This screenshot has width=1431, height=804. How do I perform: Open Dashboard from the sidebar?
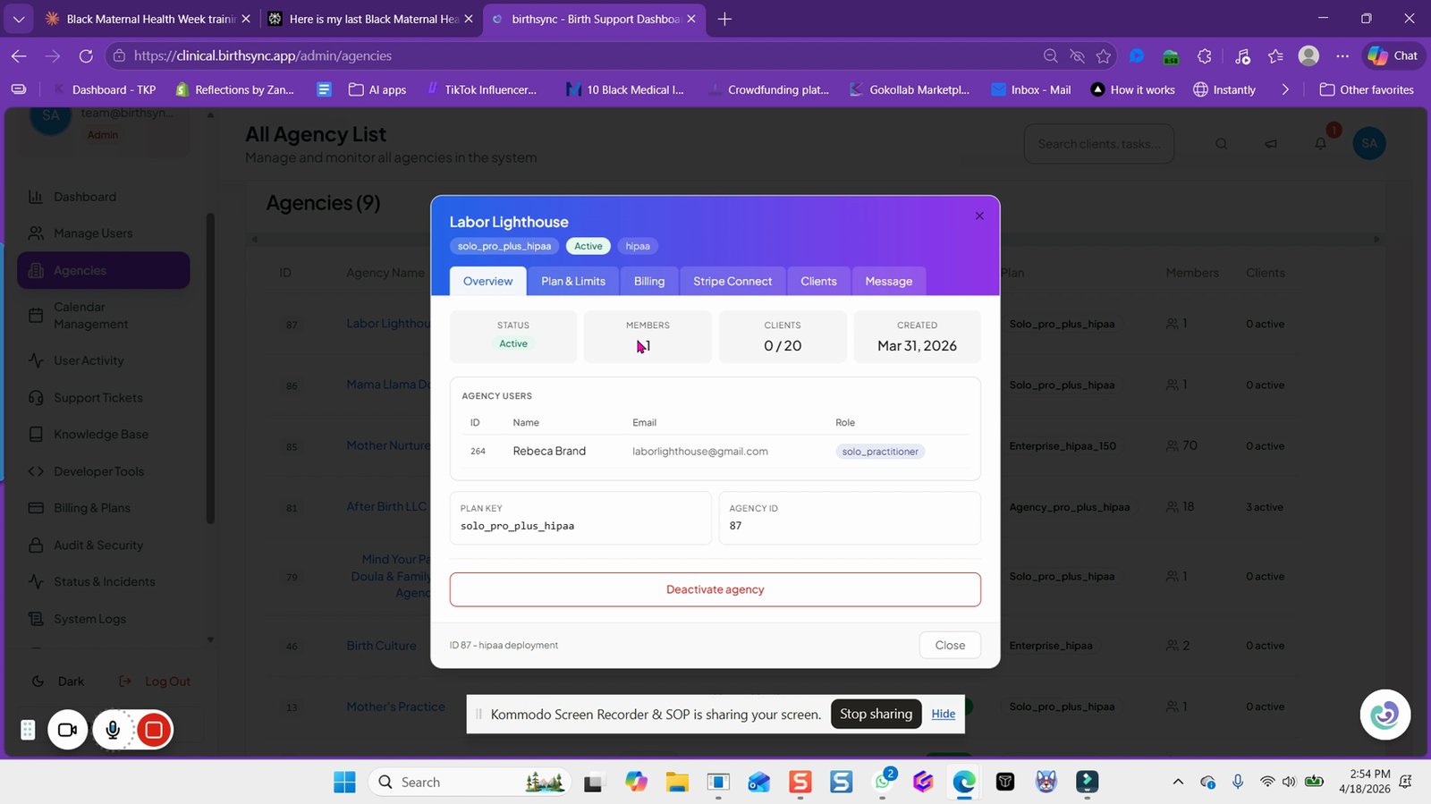[85, 197]
